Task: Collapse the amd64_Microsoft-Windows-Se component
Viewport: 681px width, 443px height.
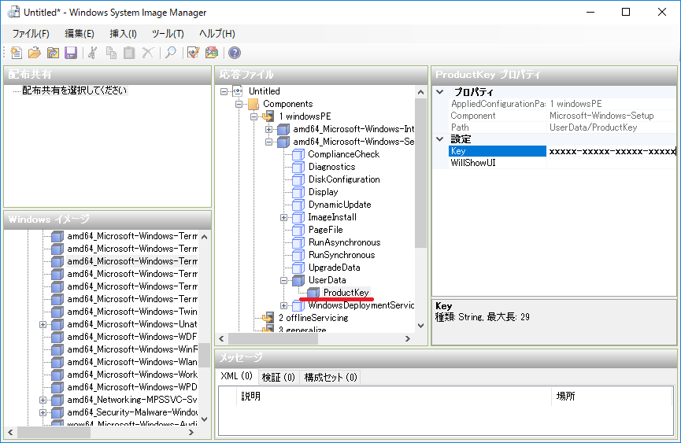Action: coord(268,142)
